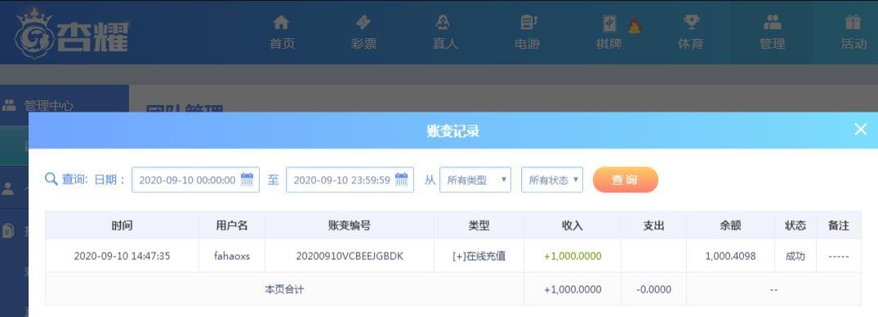878x317 pixels.
Task: Close the 账变记录 dialog
Action: coord(861,130)
